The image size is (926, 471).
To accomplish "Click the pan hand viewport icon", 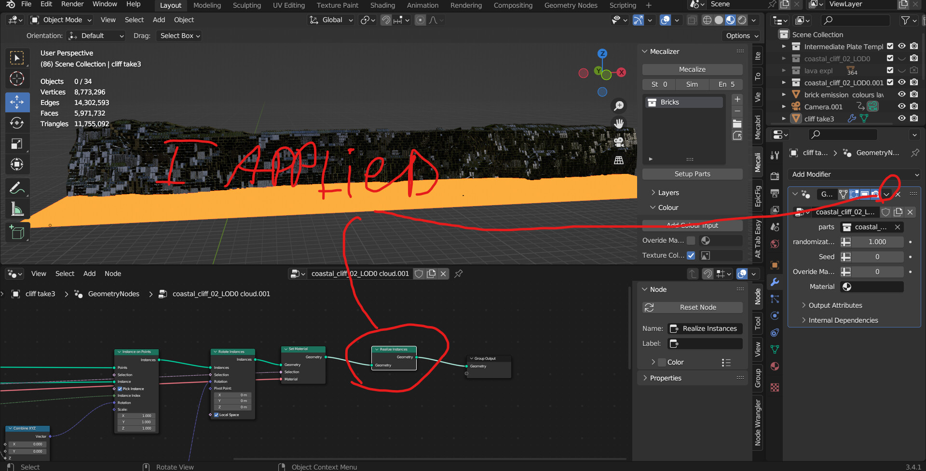I will coord(619,123).
